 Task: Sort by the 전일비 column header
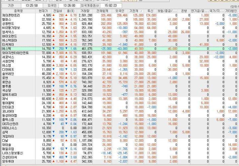58,11
